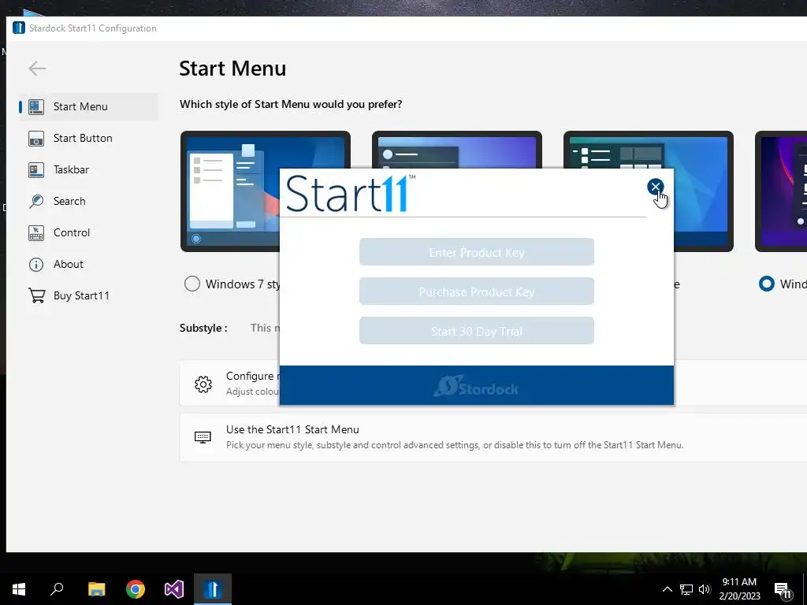This screenshot has width=807, height=605.
Task: Go back with the arrow icon
Action: (x=37, y=68)
